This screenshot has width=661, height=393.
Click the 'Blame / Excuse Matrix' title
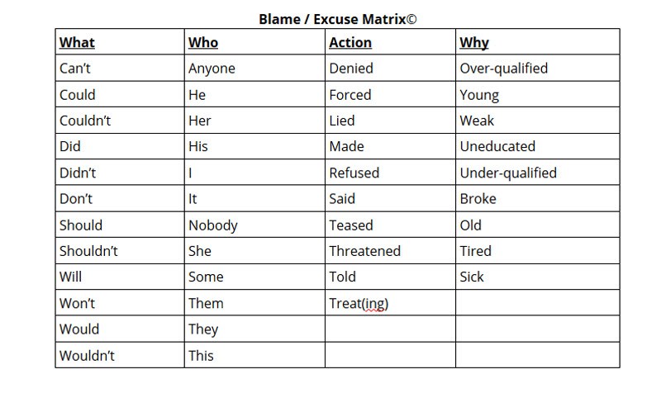(336, 19)
